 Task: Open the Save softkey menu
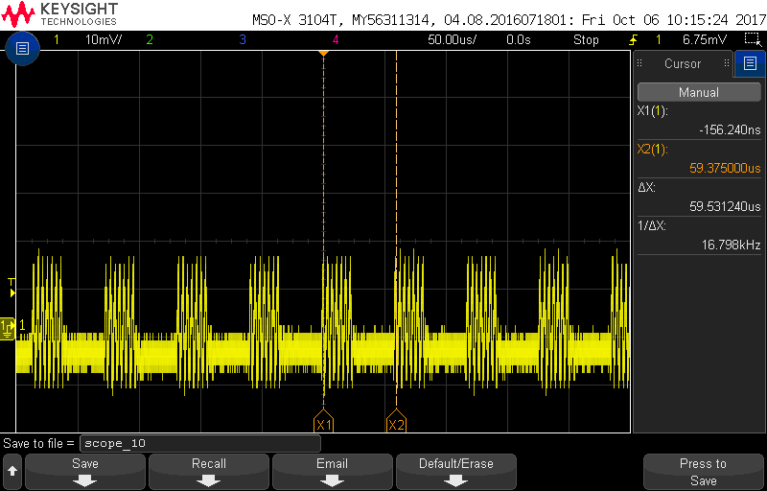click(x=85, y=472)
